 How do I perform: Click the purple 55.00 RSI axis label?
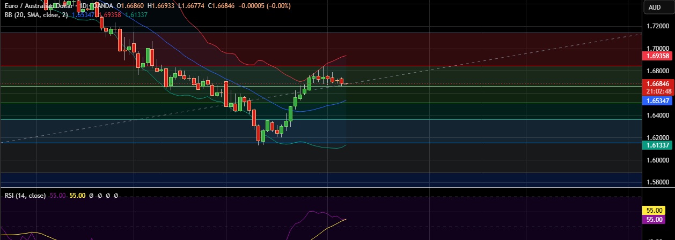(x=654, y=220)
